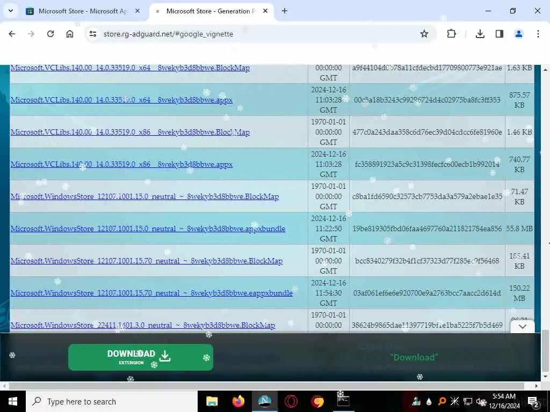Screen dimensions: 550x412
Task: Open a new browser tab
Action: pyautogui.click(x=285, y=11)
